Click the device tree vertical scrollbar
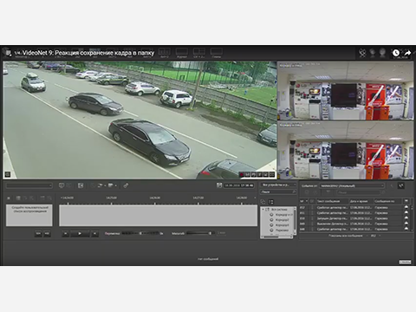The height and width of the screenshot is (312, 416). 295,221
